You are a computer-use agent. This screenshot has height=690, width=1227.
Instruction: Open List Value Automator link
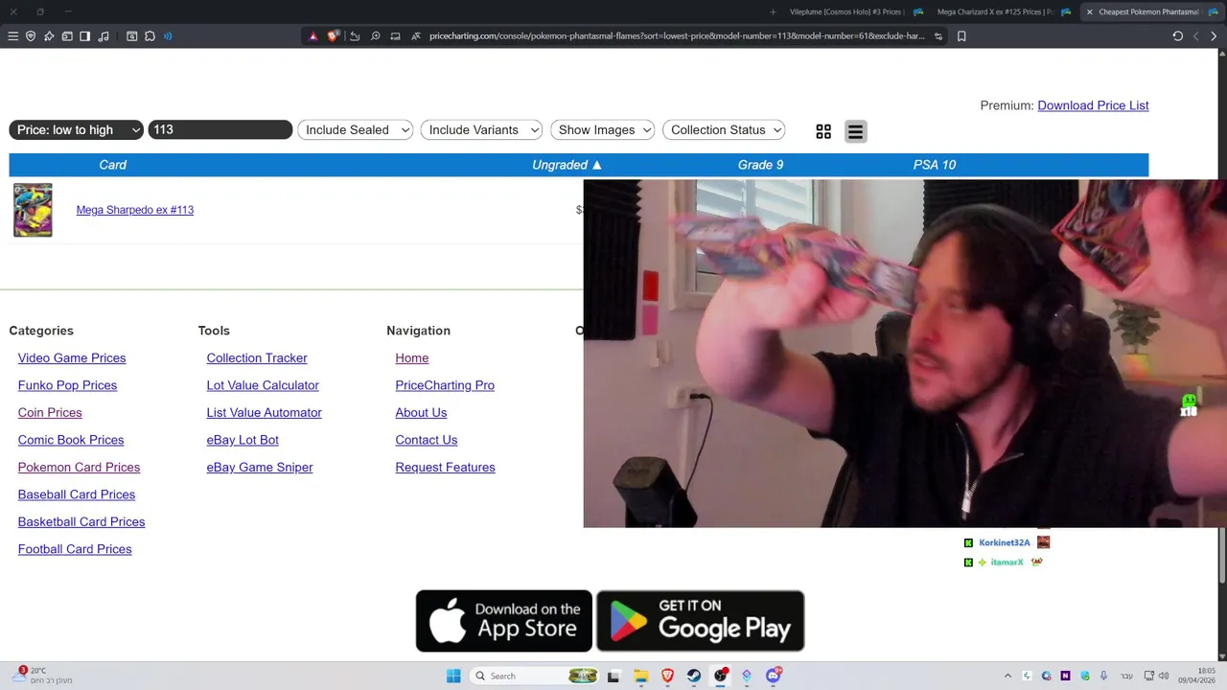tap(264, 412)
